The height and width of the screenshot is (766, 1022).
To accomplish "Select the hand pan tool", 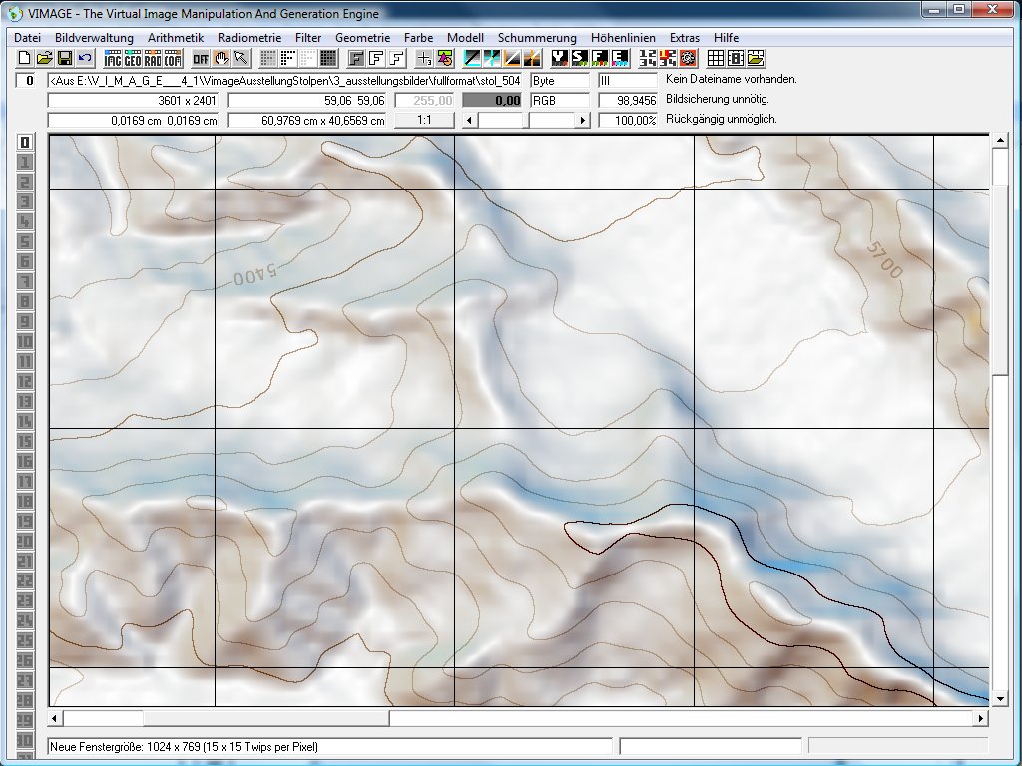I will click(221, 58).
